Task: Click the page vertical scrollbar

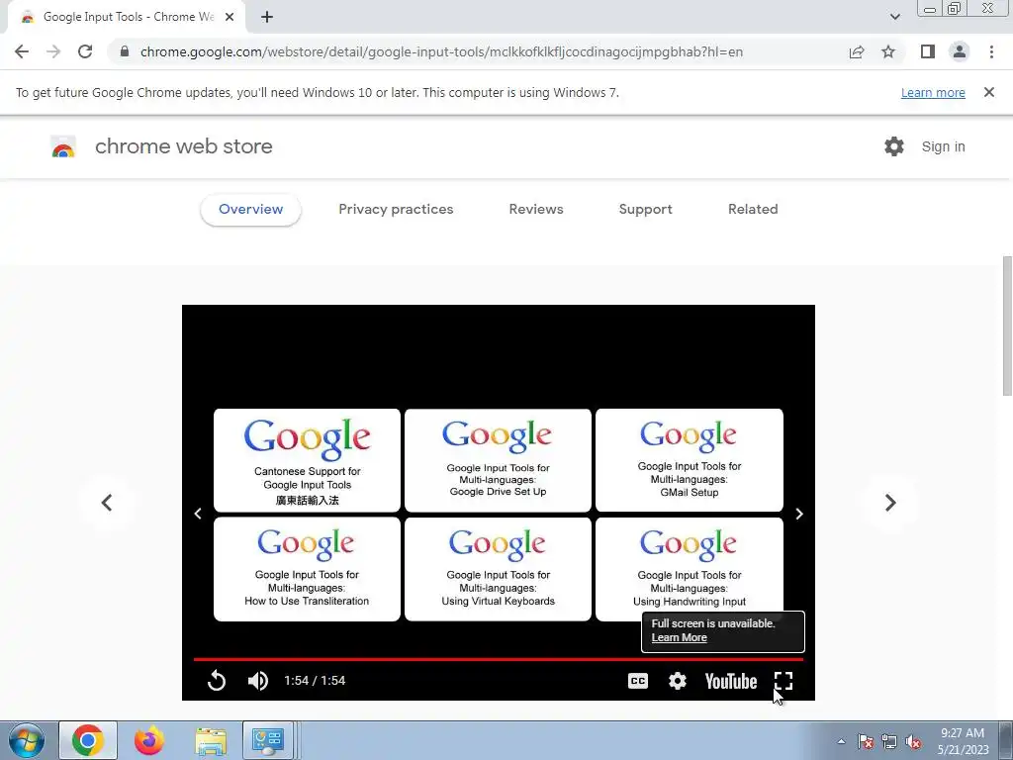Action: [1007, 326]
